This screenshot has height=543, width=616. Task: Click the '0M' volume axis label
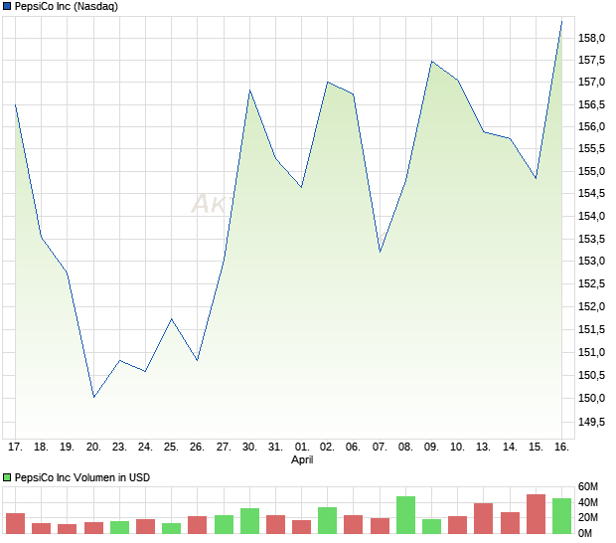pyautogui.click(x=585, y=533)
